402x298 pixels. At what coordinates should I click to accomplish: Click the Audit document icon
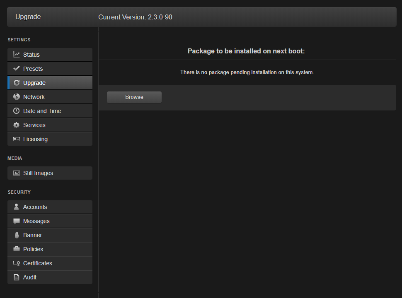pos(17,277)
